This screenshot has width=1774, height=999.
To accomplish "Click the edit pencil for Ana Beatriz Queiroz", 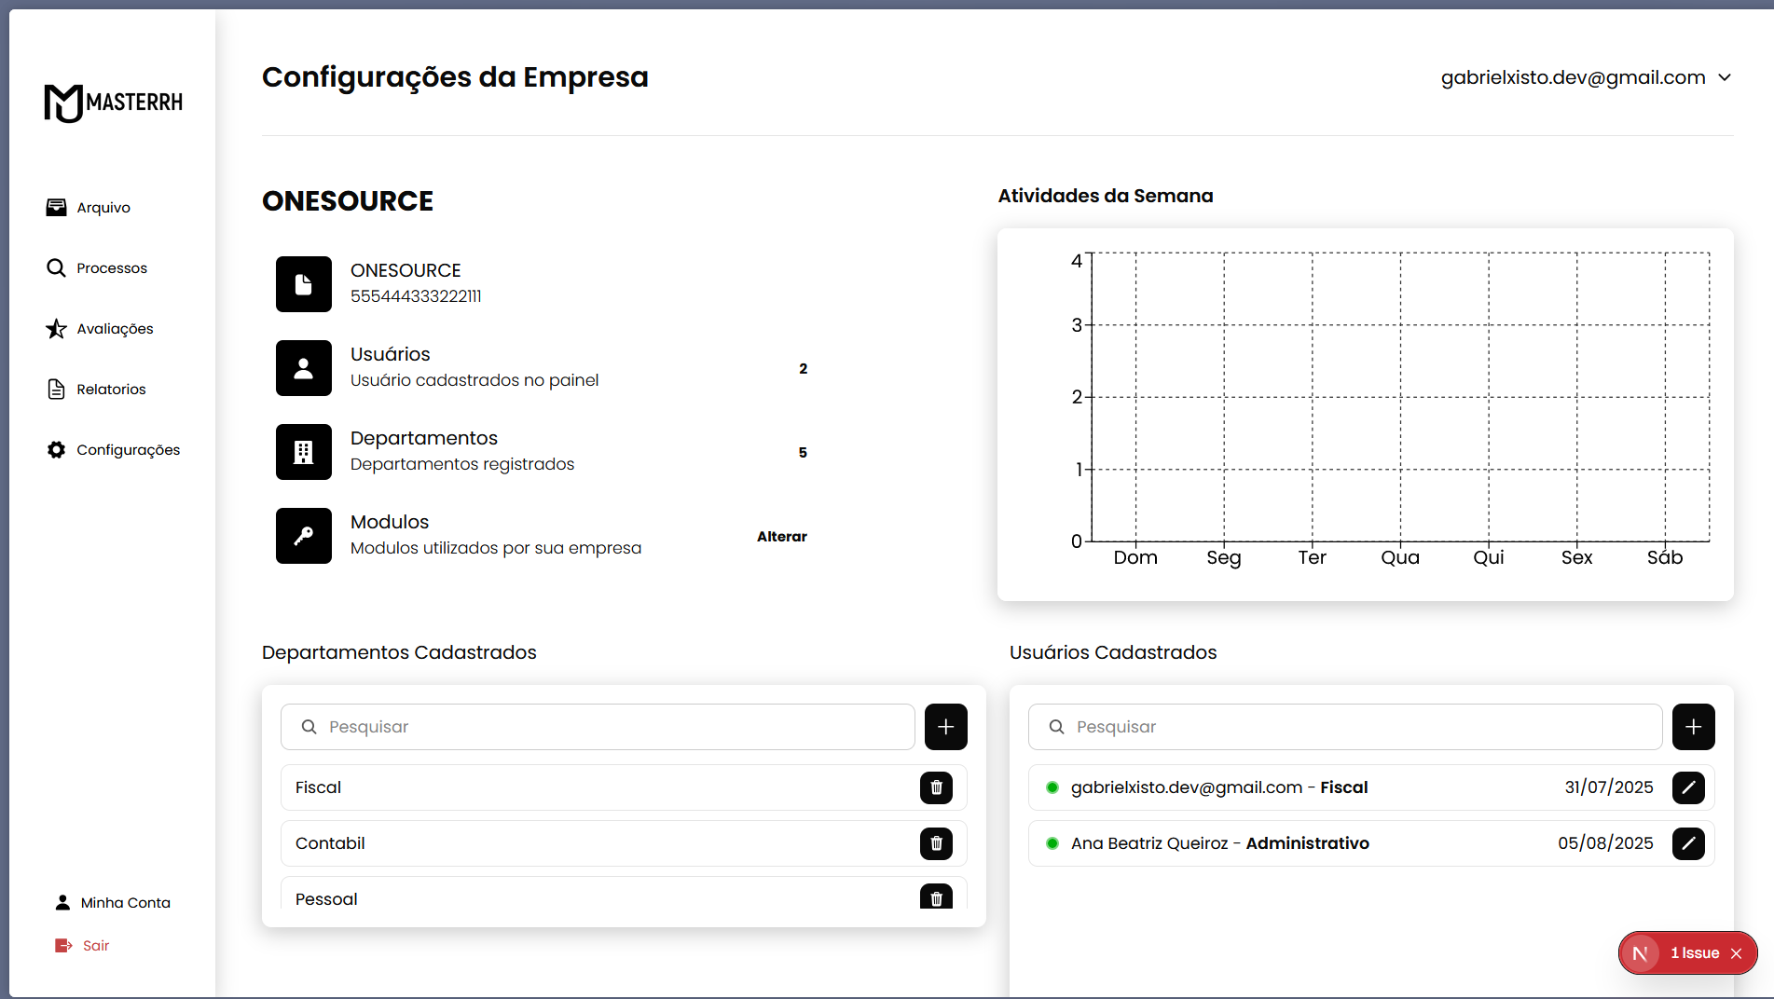I will click(1687, 843).
